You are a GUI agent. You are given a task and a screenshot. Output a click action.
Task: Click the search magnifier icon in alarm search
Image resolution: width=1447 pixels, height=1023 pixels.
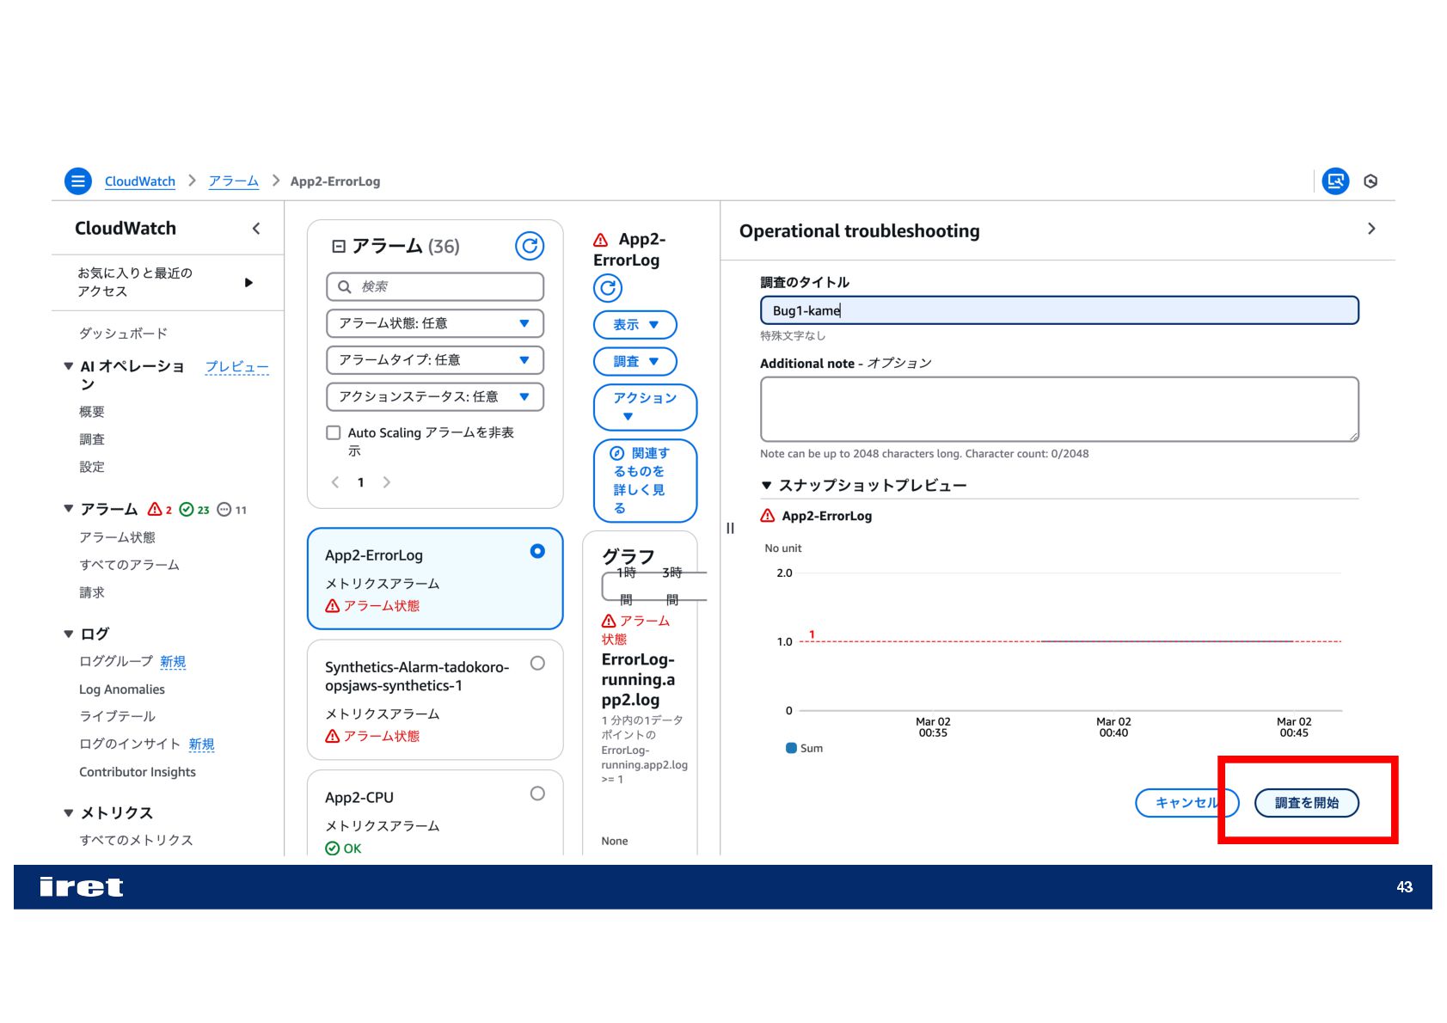[345, 286]
